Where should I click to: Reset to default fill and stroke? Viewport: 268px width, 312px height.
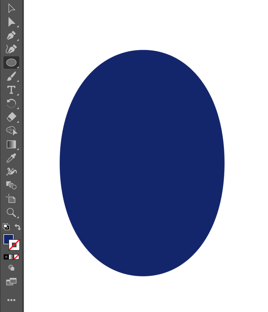[x=6, y=227]
